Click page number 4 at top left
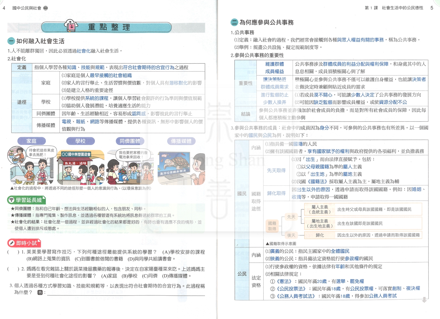 [4, 8]
